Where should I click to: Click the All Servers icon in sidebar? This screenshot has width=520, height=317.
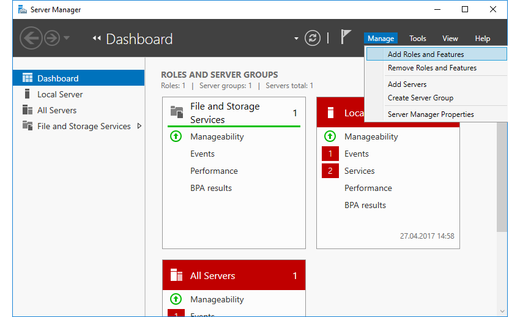[27, 110]
